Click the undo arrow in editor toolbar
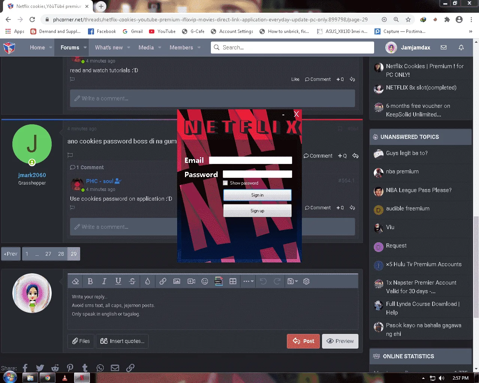The width and height of the screenshot is (479, 383). pyautogui.click(x=263, y=281)
